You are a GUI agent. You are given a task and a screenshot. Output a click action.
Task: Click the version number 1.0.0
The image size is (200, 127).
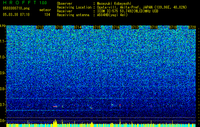pyautogui.click(x=43, y=3)
